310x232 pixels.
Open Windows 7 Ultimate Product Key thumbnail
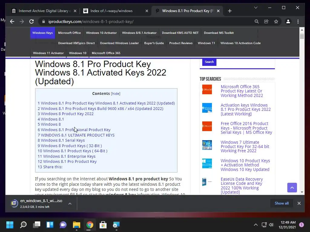click(207, 145)
